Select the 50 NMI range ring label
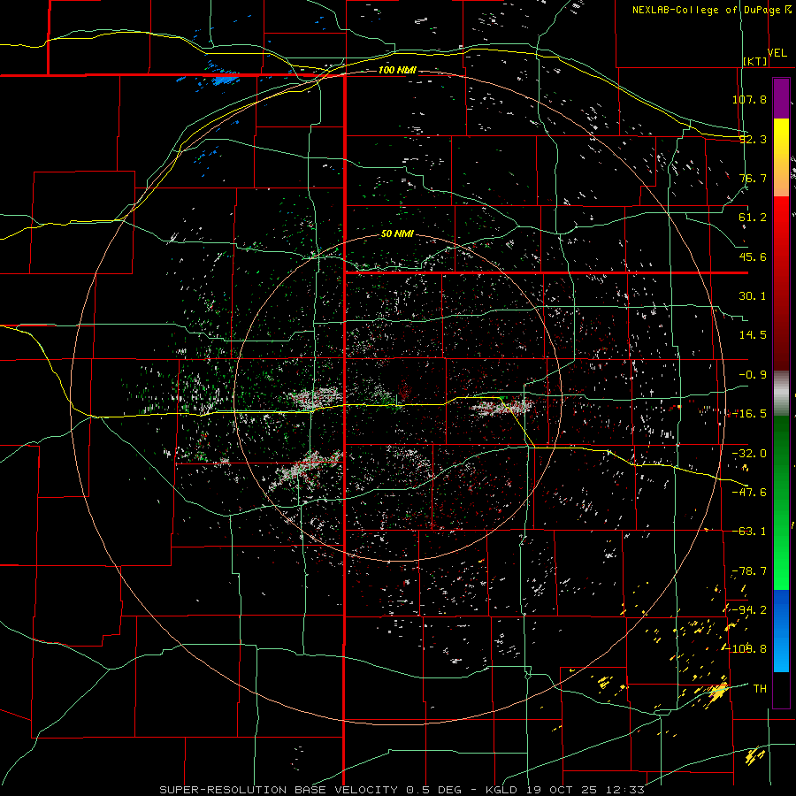Screen dimensions: 796x796 (x=397, y=234)
